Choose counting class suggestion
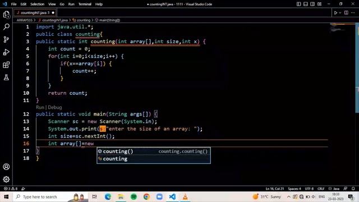The height and width of the screenshot is (202, 359). (x=153, y=159)
